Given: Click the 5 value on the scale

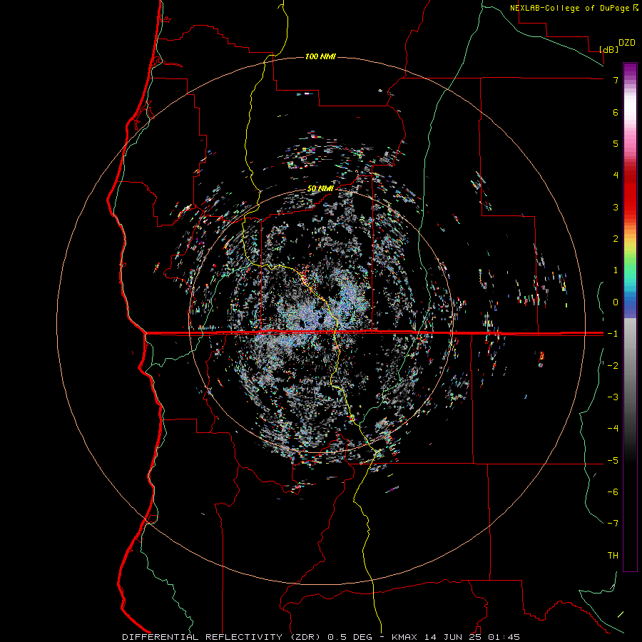Looking at the screenshot, I should click(x=616, y=143).
